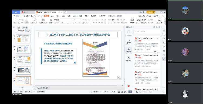Screen dimensions: 203x104
Task: Click the Shapes insert icon
Action: [138, 20]
